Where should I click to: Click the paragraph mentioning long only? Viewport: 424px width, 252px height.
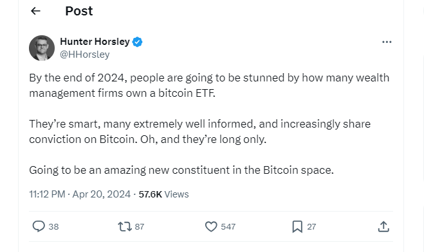[x=200, y=131]
